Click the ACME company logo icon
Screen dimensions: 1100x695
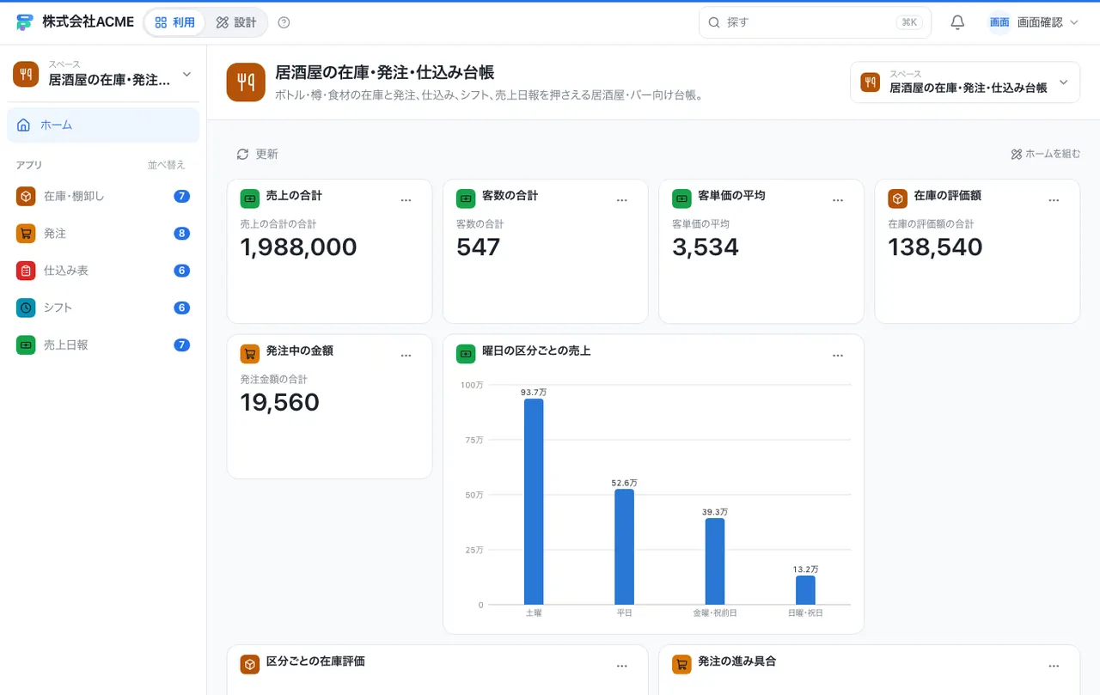[x=24, y=22]
